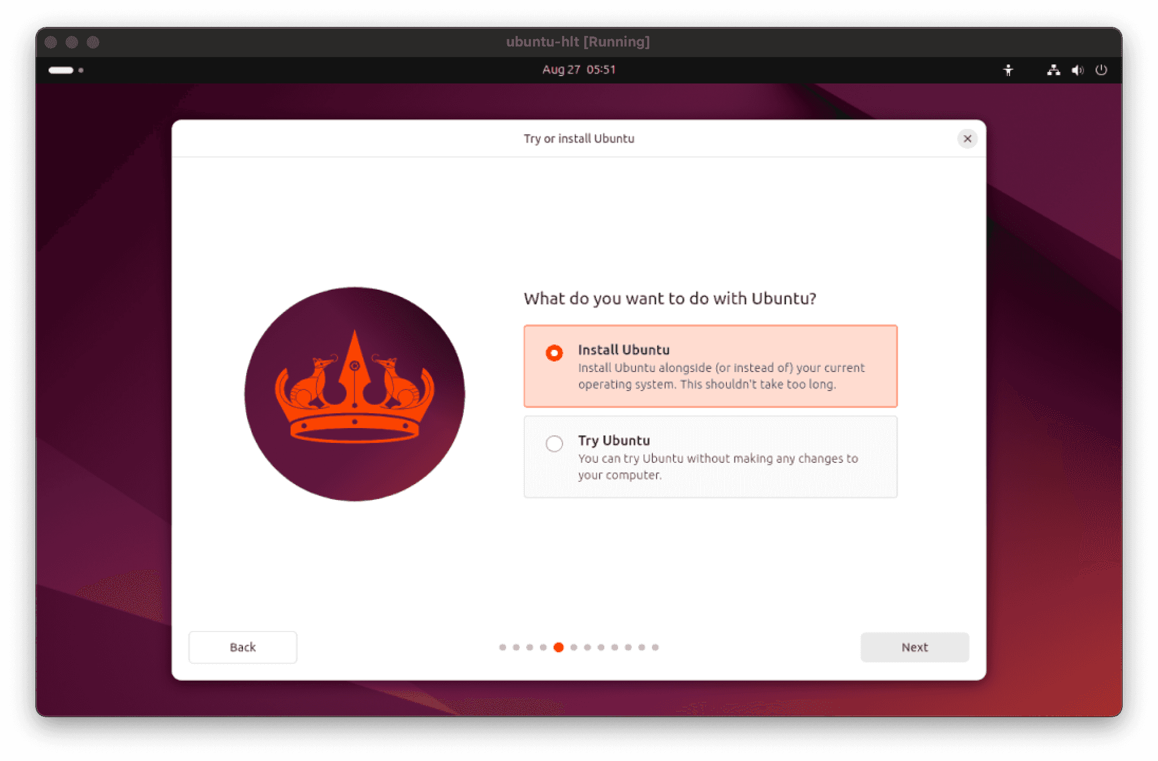Image resolution: width=1158 pixels, height=761 pixels.
Task: Select the Install Ubuntu radio button
Action: pyautogui.click(x=554, y=352)
